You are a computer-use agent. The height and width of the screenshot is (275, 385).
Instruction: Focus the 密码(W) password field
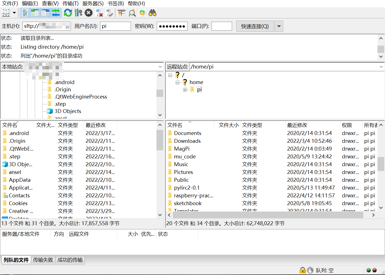click(172, 26)
